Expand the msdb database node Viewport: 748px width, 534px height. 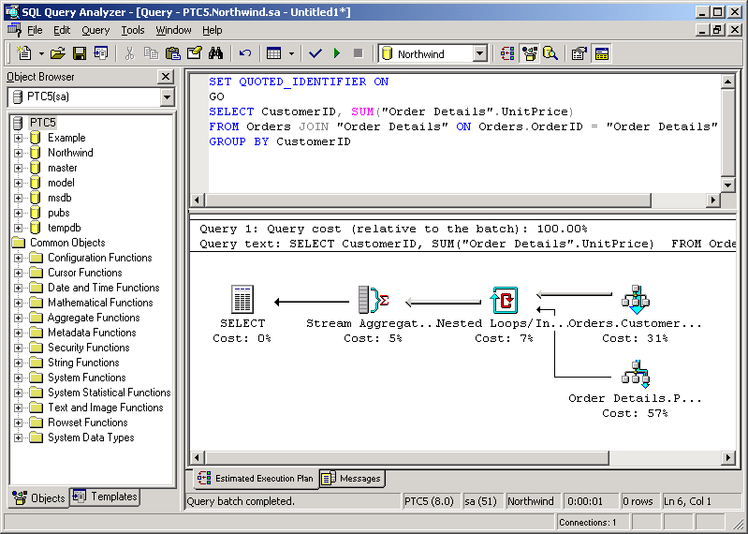[18, 198]
